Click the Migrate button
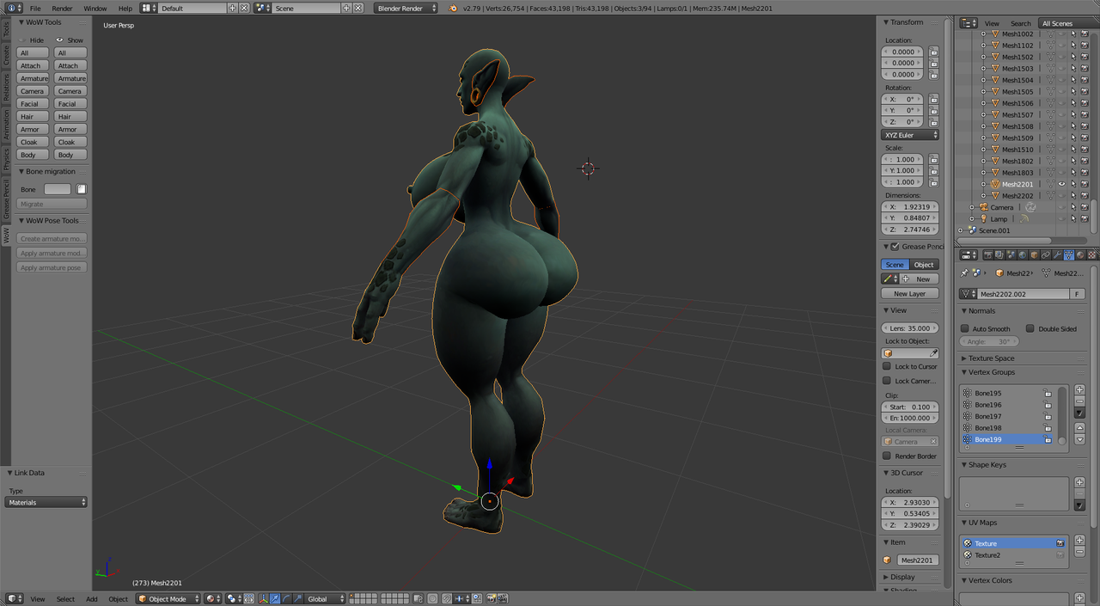Viewport: 1100px width, 606px height. click(x=52, y=204)
